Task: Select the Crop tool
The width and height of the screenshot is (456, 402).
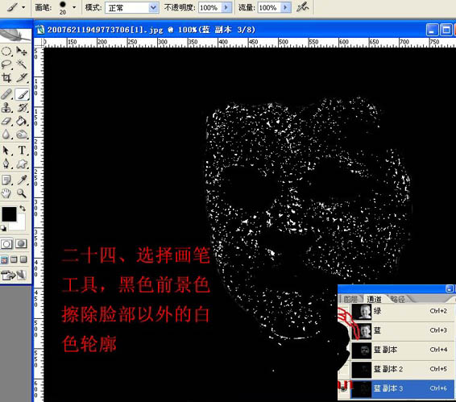Action: tap(6, 77)
